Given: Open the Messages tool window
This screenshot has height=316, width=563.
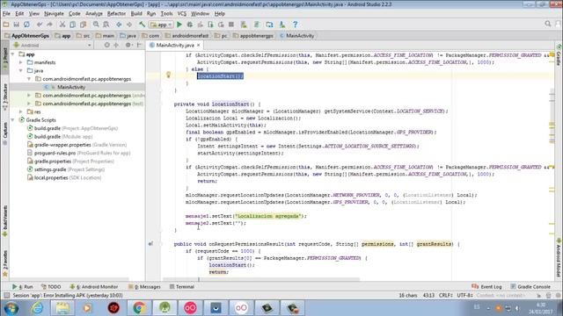Looking at the screenshot, I should point(144,287).
